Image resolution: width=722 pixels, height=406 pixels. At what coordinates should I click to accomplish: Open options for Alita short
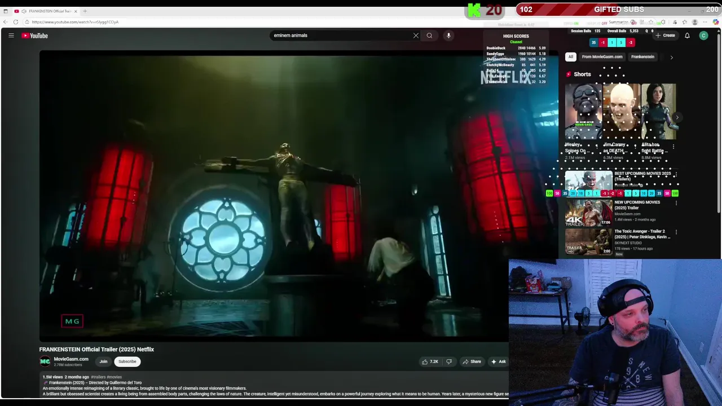coord(673,147)
